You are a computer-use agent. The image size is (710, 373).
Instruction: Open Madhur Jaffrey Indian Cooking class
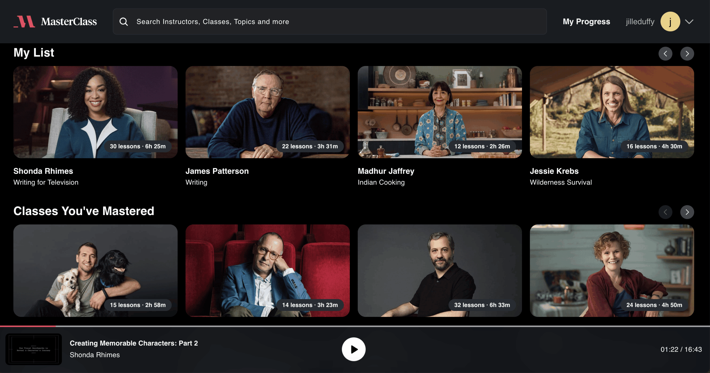(x=440, y=112)
